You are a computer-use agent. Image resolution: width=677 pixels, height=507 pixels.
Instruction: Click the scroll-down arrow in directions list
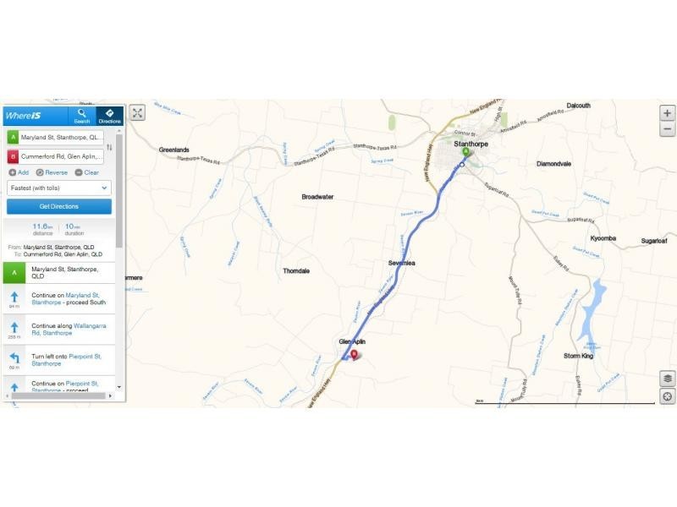[119, 387]
